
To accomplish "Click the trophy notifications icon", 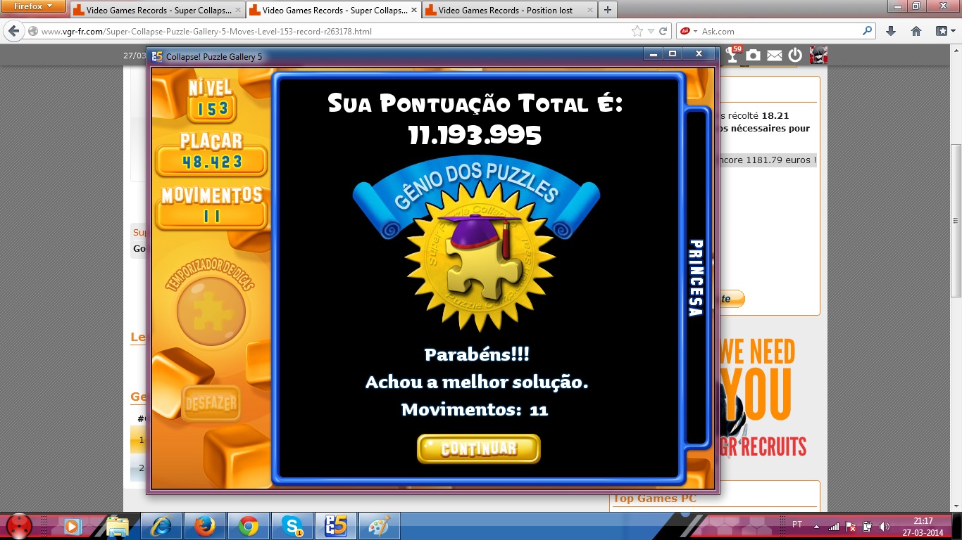I will click(x=733, y=55).
